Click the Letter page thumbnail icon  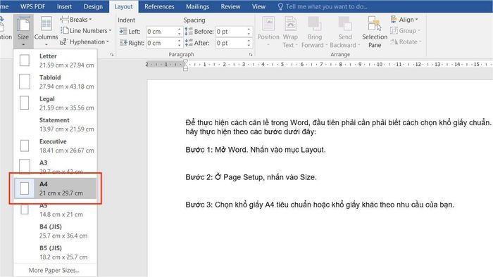pyautogui.click(x=25, y=60)
